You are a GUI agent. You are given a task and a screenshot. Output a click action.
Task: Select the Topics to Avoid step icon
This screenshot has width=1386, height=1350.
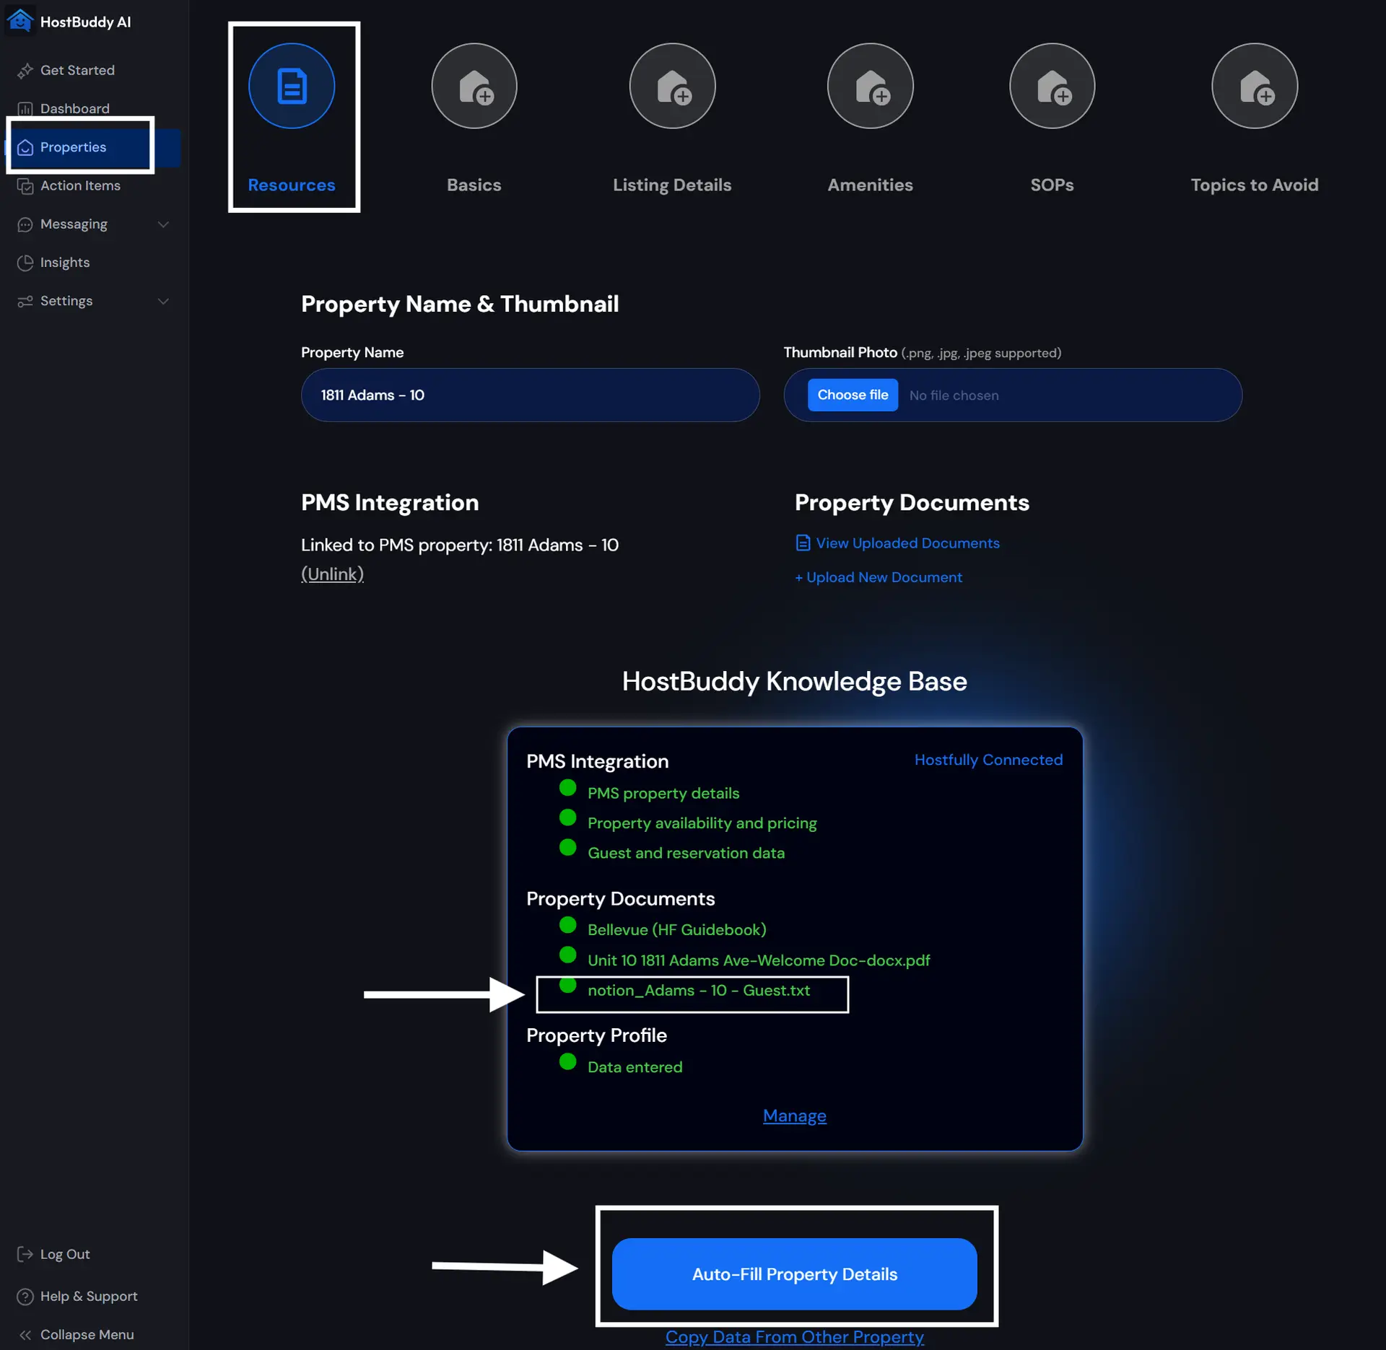point(1254,86)
